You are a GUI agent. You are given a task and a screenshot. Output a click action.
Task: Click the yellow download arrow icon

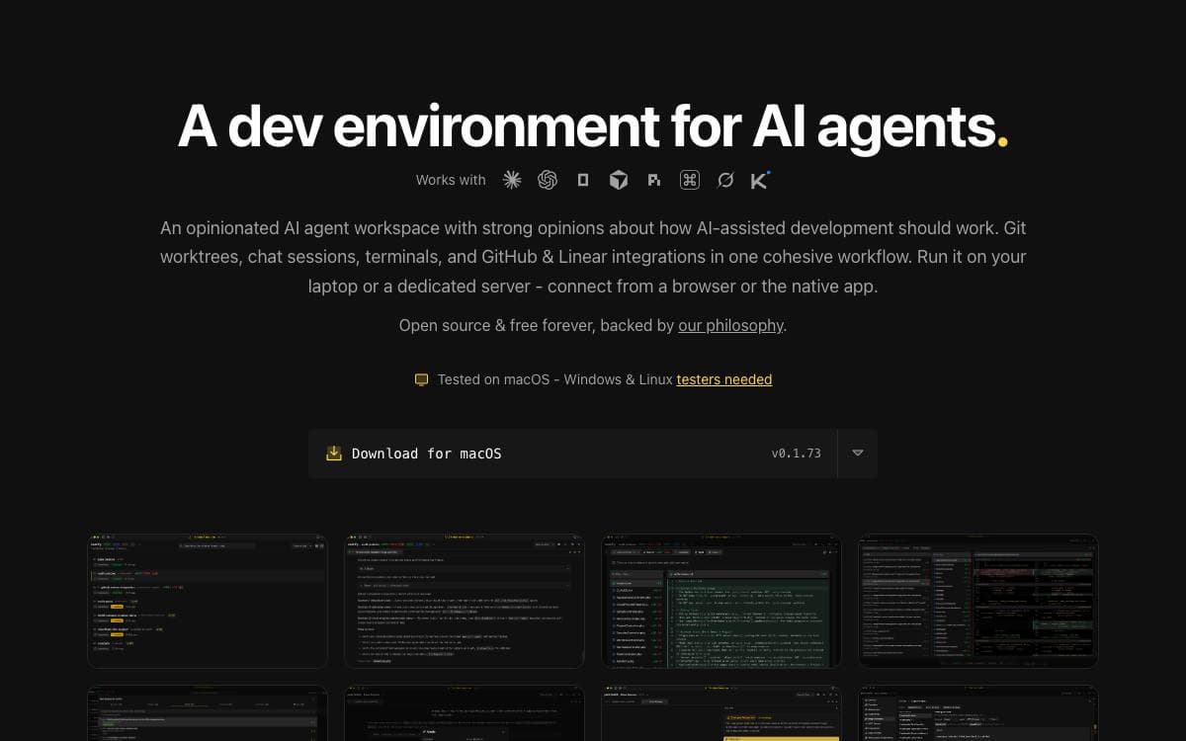[334, 453]
